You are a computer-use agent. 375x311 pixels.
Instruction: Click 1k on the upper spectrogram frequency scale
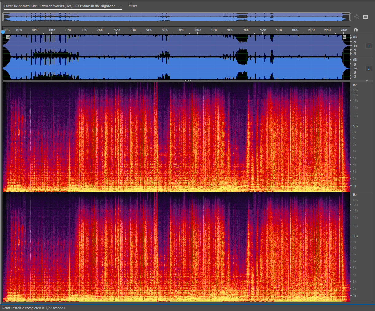[x=354, y=186]
